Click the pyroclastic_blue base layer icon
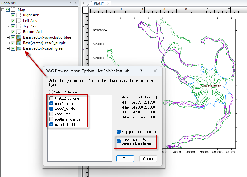 19,37
